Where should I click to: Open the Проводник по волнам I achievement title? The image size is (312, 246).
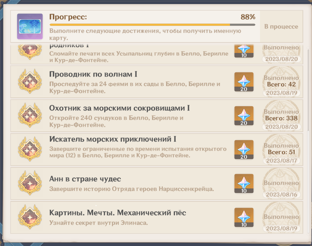point(93,74)
